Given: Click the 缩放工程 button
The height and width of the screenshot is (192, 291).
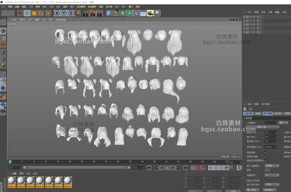Looking at the screenshot, I should point(262,127).
